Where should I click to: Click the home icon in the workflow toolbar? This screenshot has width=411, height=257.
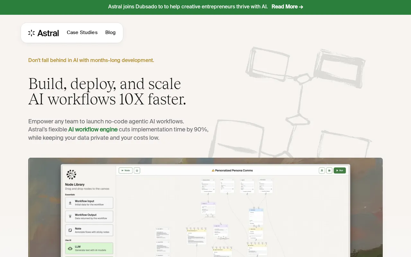click(137, 170)
